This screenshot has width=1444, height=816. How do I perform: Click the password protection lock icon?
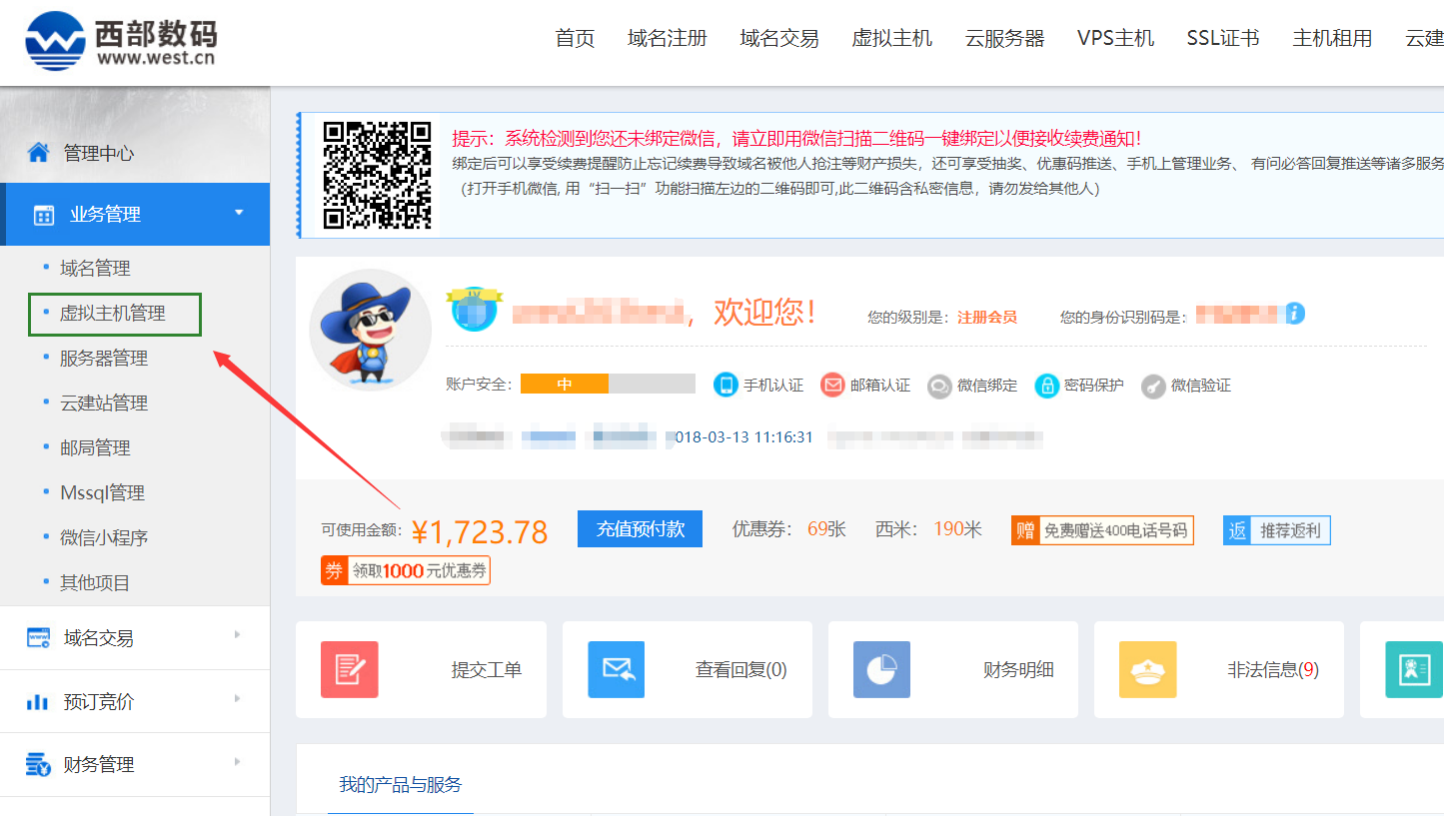[1046, 386]
